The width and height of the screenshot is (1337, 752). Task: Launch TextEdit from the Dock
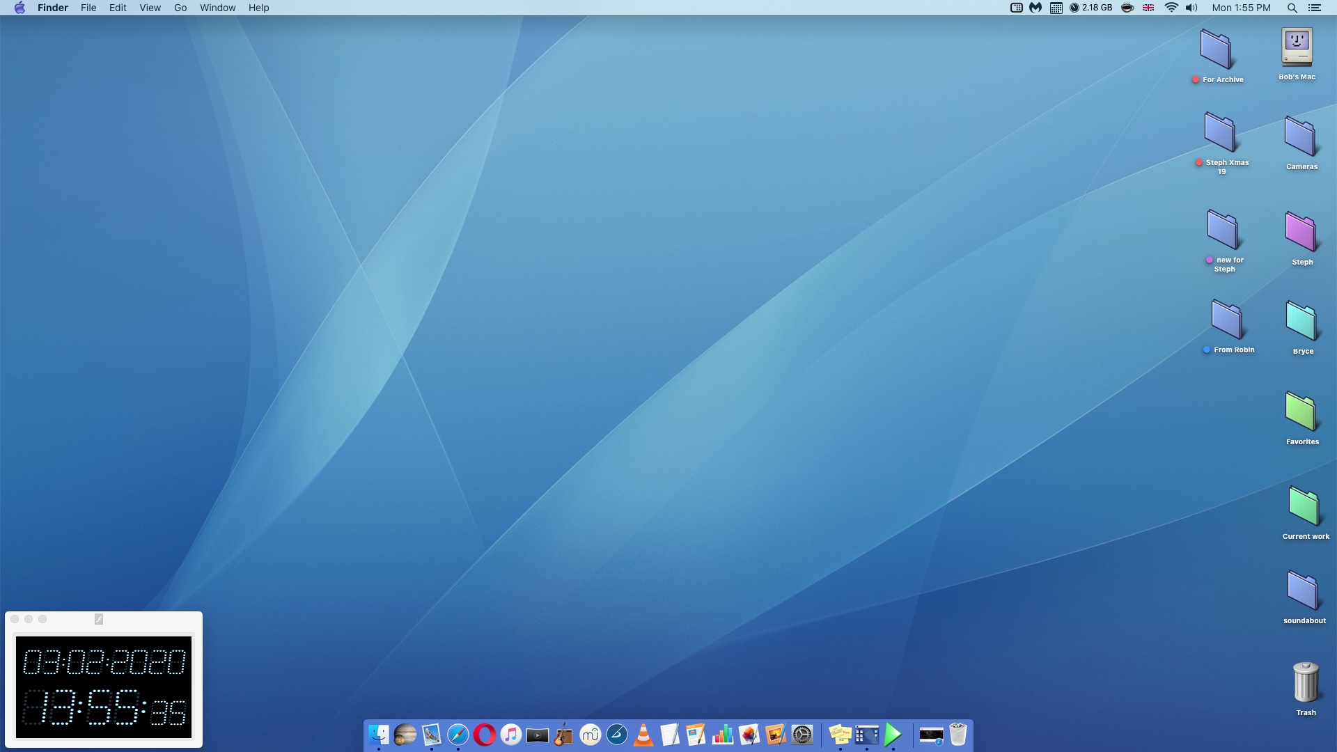669,735
